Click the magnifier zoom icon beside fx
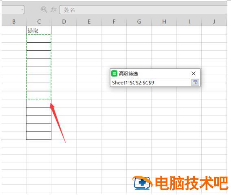 point(44,10)
